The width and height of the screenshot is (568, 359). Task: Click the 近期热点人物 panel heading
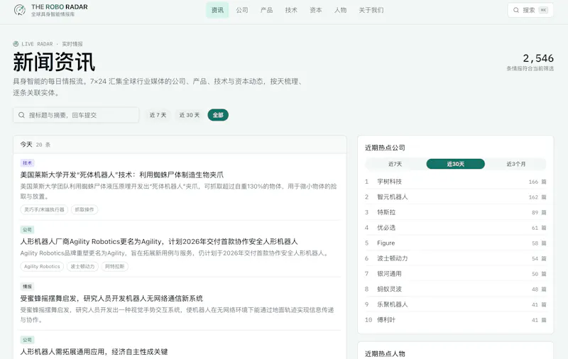[385, 353]
